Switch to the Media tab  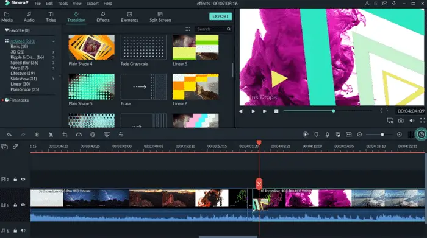[x=7, y=17]
